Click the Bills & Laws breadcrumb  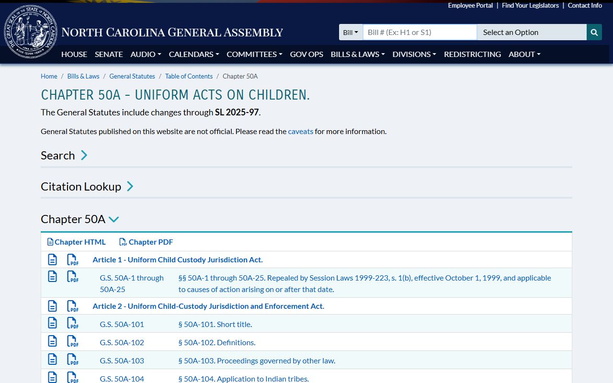coord(83,76)
